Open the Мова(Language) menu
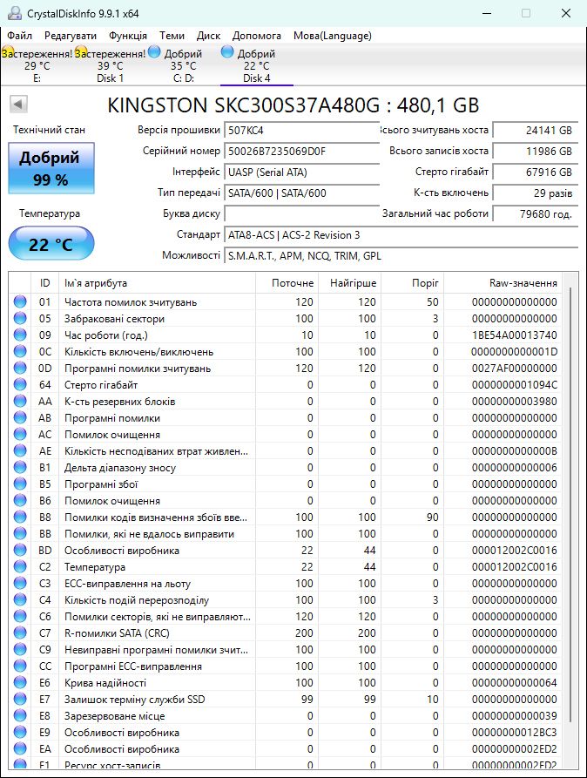 pos(333,36)
